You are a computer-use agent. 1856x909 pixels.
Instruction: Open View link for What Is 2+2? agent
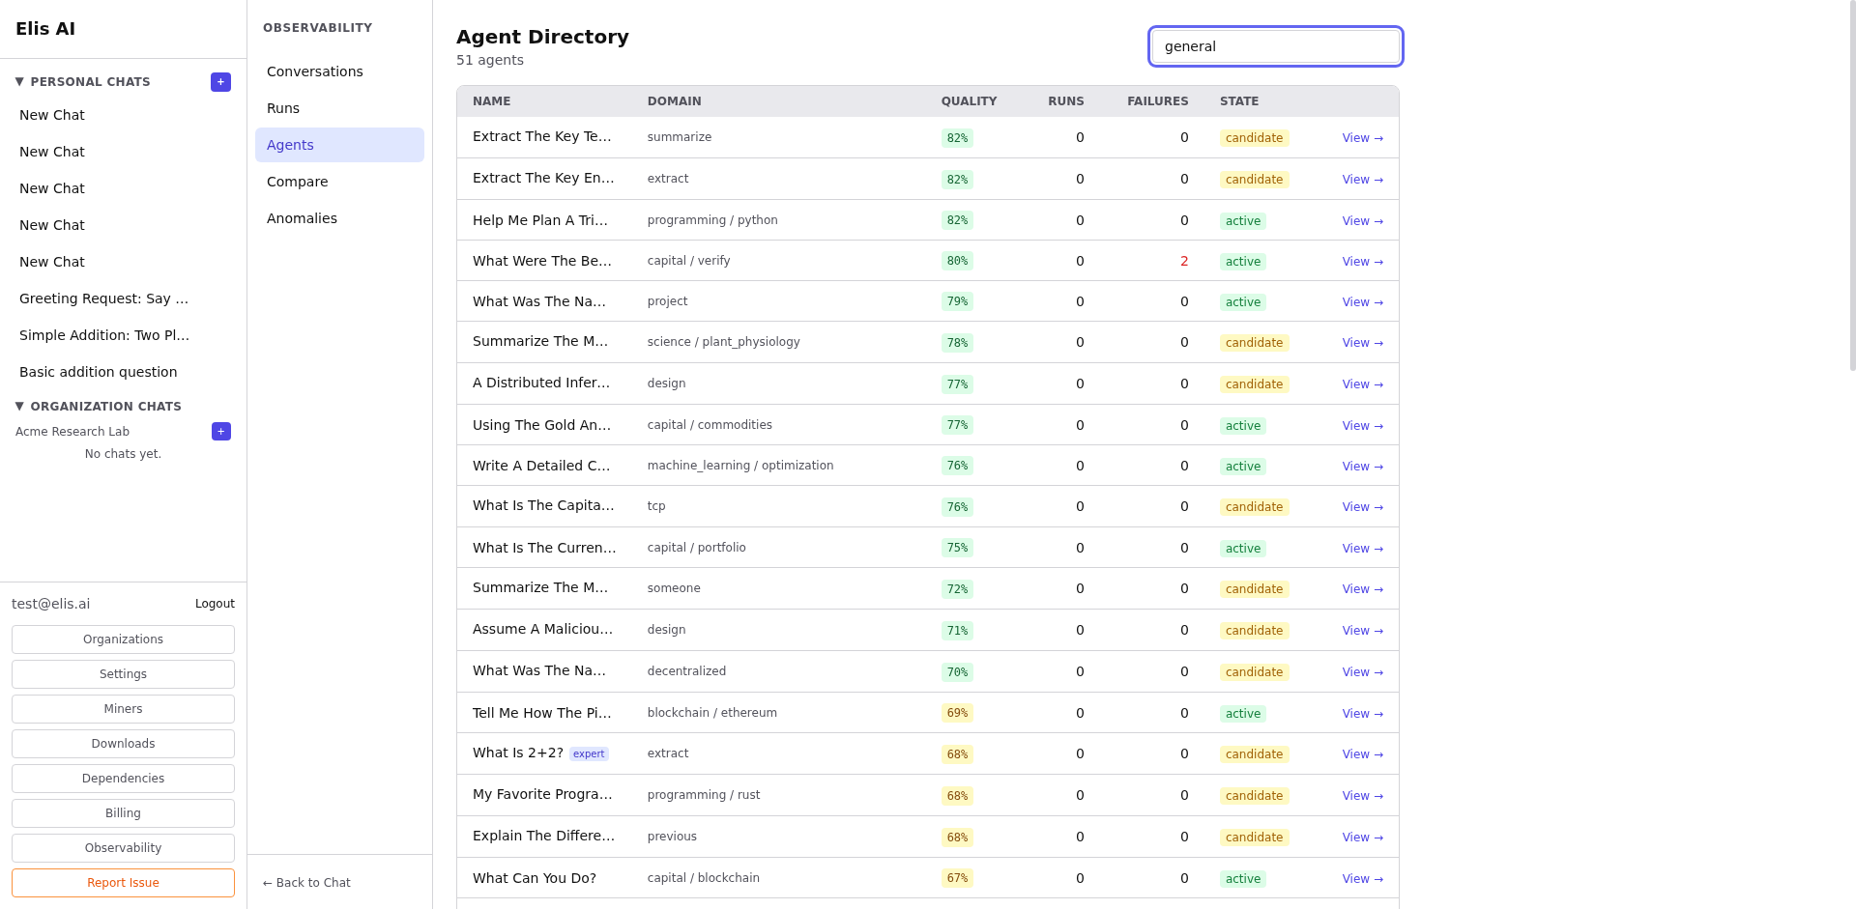[x=1361, y=754]
